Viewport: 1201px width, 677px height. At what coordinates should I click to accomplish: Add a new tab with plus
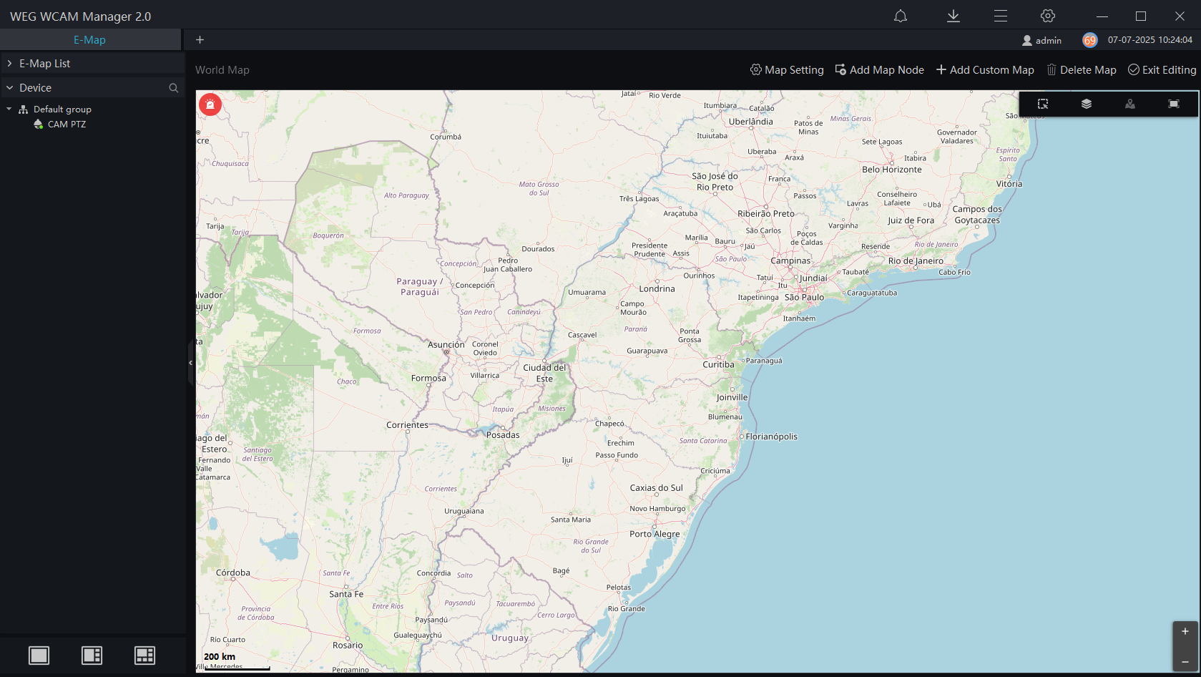pyautogui.click(x=200, y=40)
